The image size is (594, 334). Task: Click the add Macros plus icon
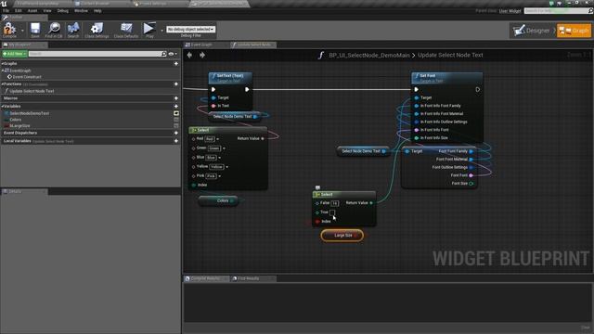176,98
